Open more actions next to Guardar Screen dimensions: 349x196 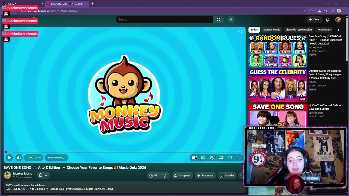click(241, 176)
